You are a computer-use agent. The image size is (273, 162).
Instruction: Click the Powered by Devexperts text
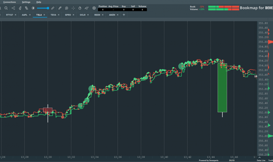pyautogui.click(x=208, y=160)
